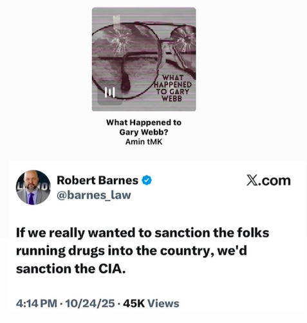
Task: Click the blue verified badge beside Robert Barnes
Action: [147, 180]
